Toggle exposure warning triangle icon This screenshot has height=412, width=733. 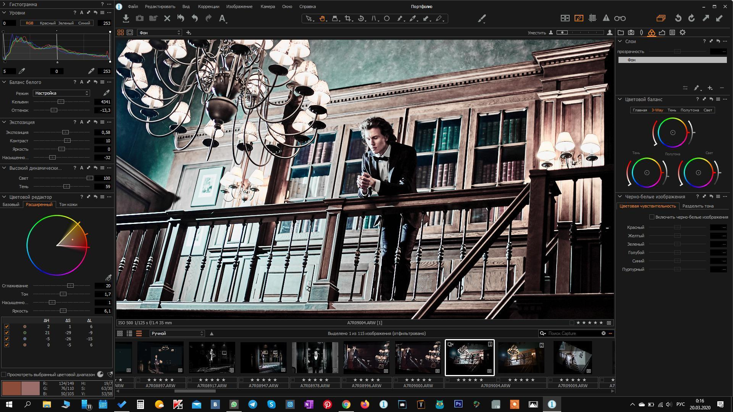(x=606, y=18)
